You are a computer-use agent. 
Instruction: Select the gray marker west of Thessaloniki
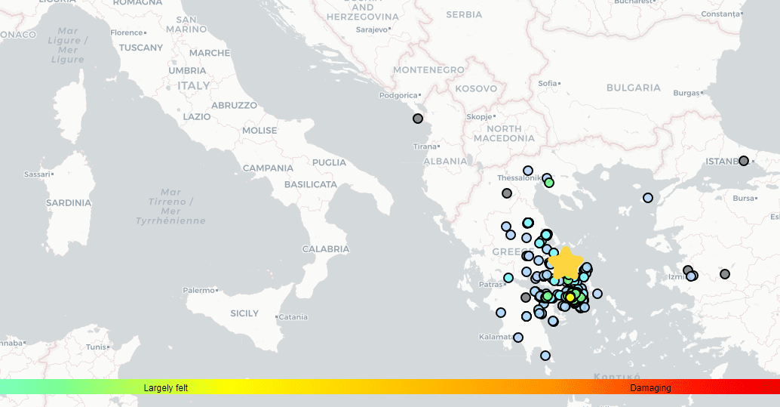pyautogui.click(x=507, y=193)
